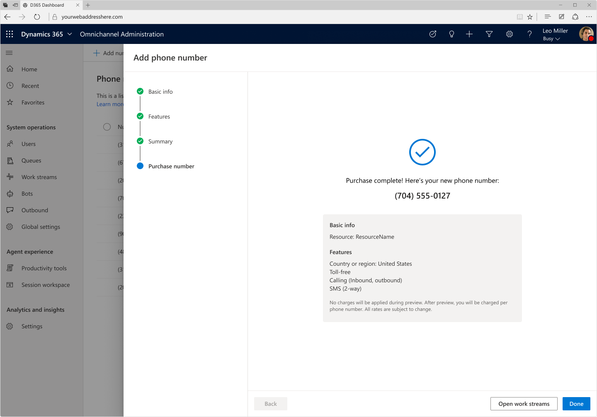The width and height of the screenshot is (597, 417).
Task: Bookmark page with star icon
Action: (530, 17)
